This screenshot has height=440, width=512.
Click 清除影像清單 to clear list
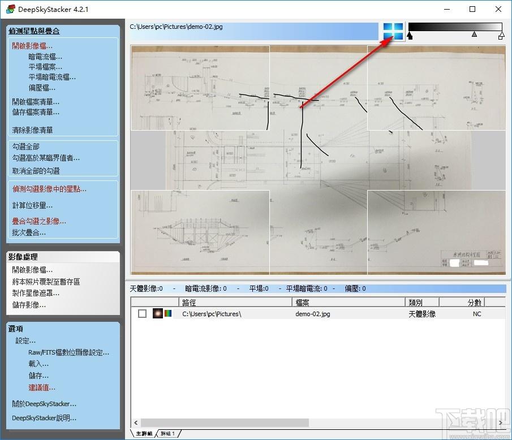click(32, 130)
